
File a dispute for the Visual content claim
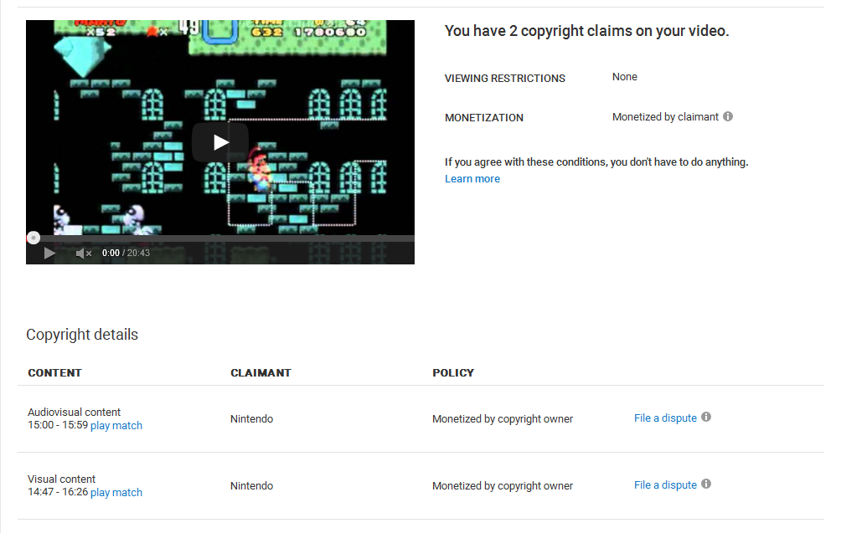pos(665,484)
